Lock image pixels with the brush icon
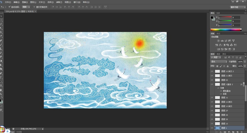This screenshot has width=247, height=133. click(221, 66)
